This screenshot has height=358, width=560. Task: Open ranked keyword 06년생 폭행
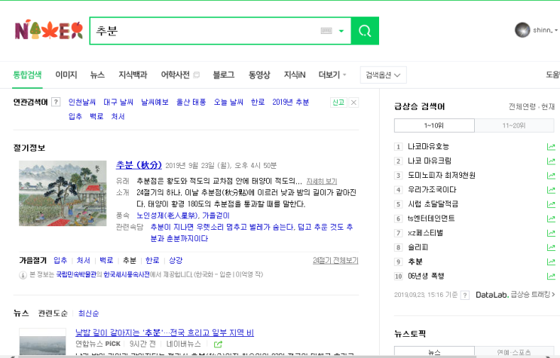click(426, 276)
